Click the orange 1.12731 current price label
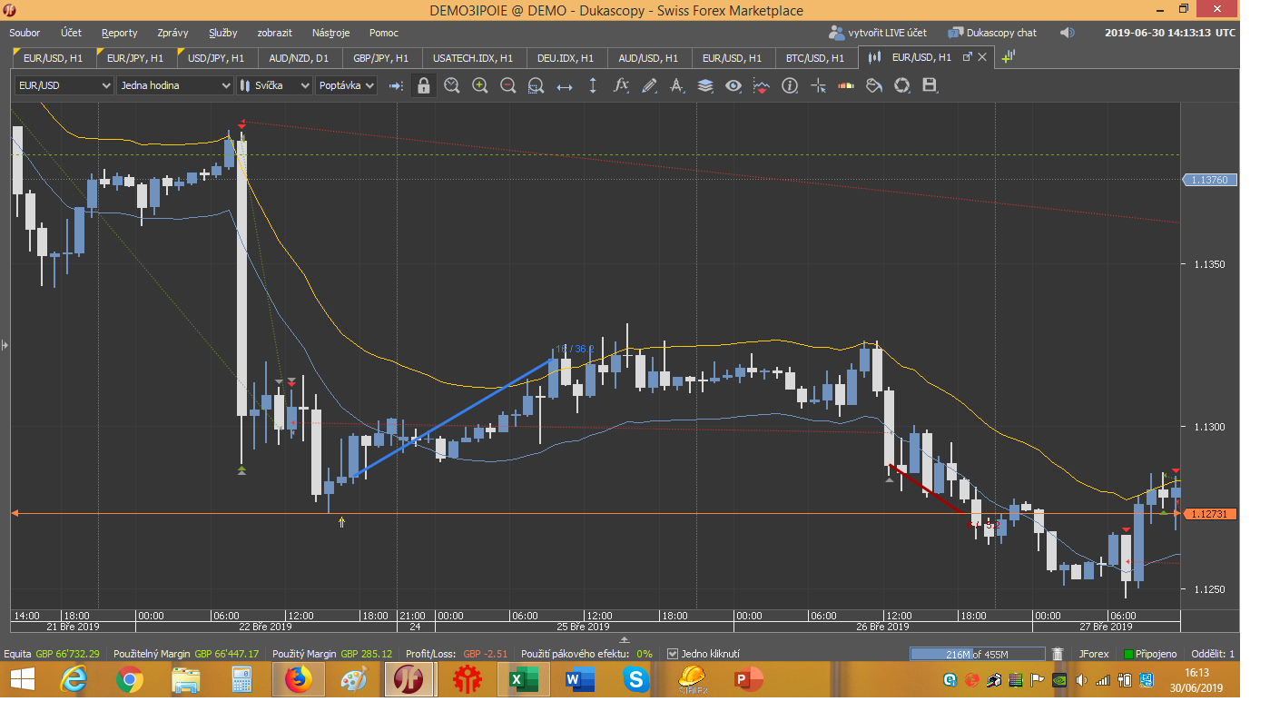Screen dimensions: 1270x721 [x=1211, y=514]
